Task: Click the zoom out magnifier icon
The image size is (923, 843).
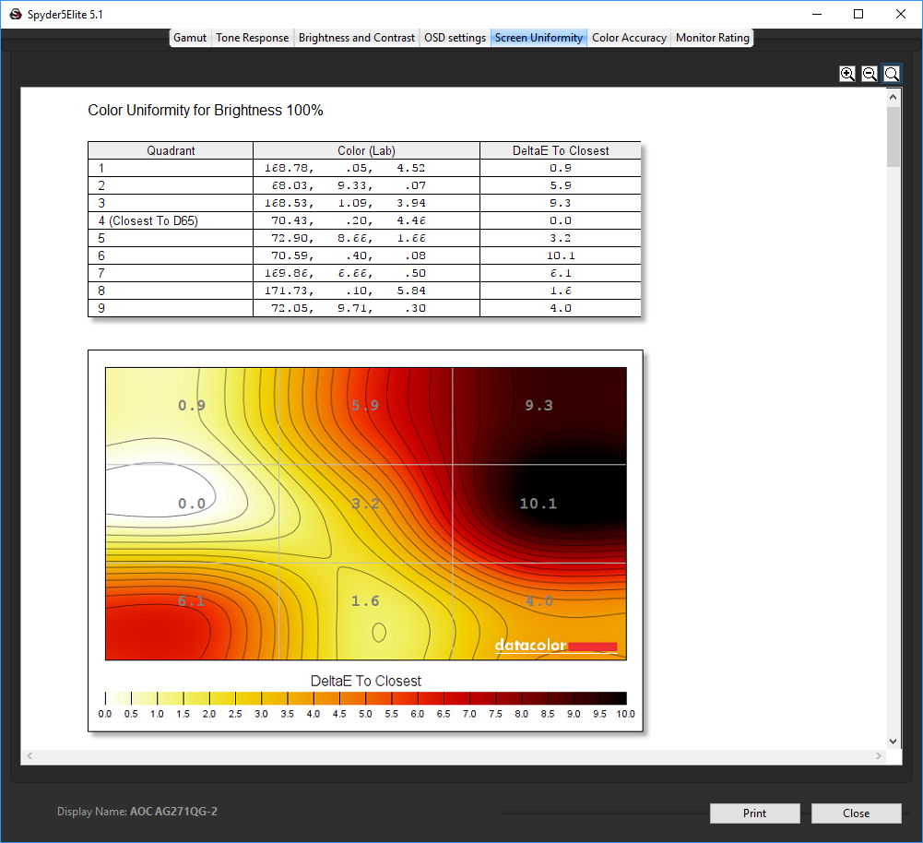Action: click(x=870, y=74)
